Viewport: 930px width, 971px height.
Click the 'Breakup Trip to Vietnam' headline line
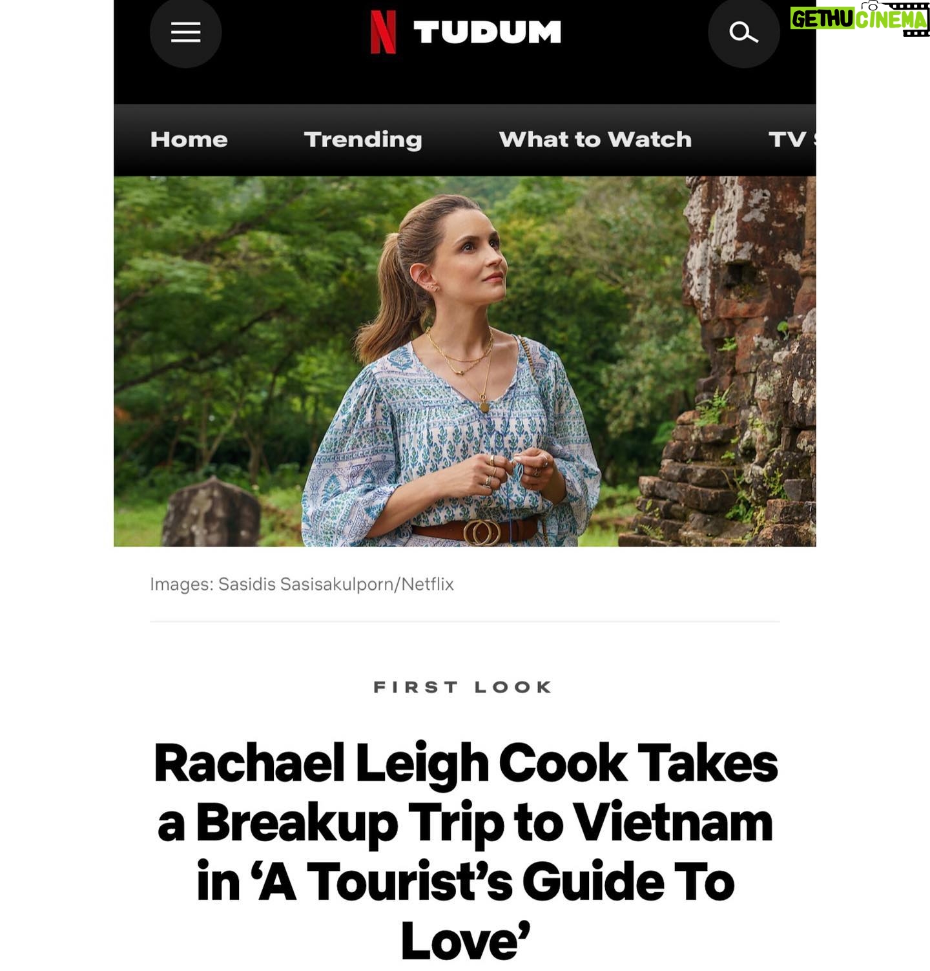(465, 822)
